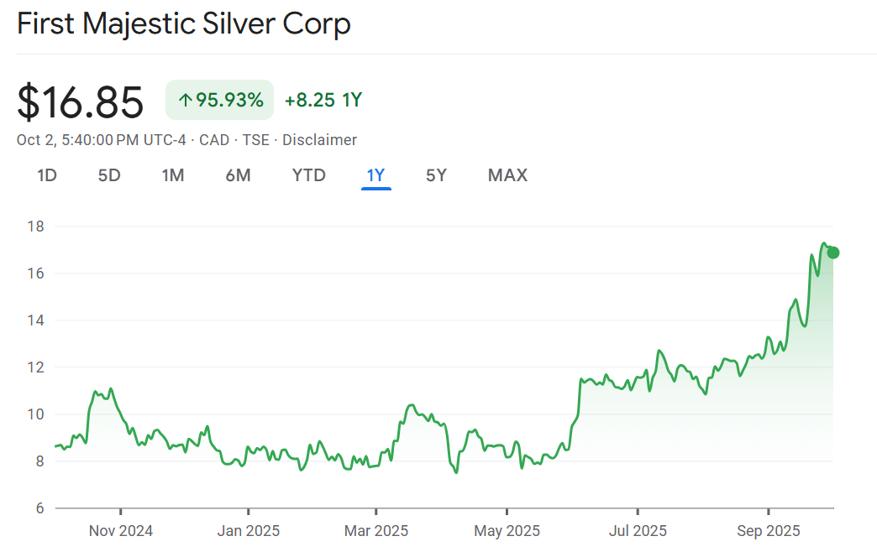The height and width of the screenshot is (557, 877).
Task: Display the MAX price history
Action: (507, 175)
